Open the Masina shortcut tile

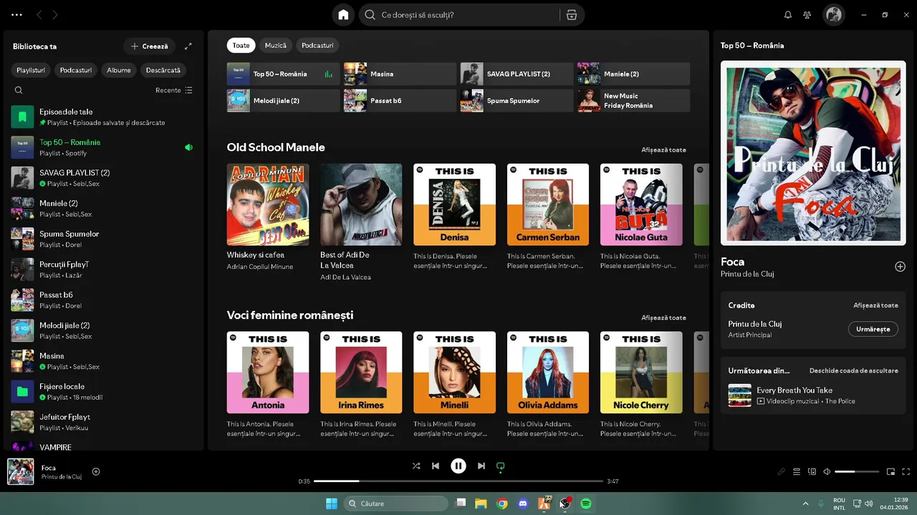coord(400,74)
